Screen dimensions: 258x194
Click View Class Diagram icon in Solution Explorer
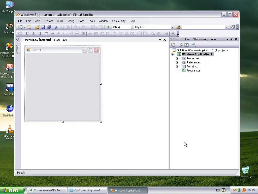tap(194, 45)
